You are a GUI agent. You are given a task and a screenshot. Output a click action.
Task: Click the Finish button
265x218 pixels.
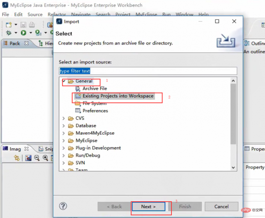click(185, 207)
